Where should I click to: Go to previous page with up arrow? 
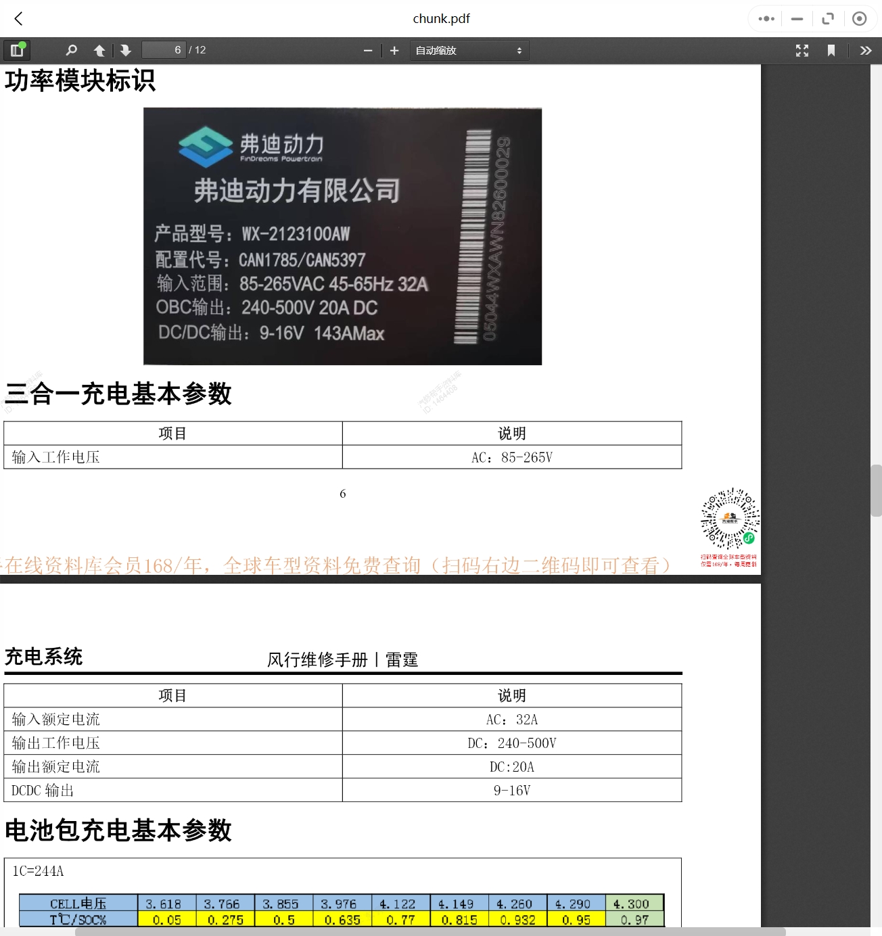coord(99,49)
